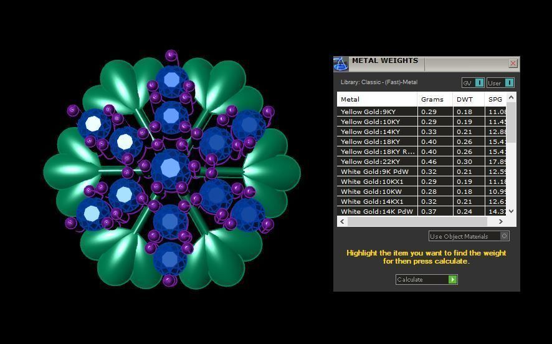Click the Metal Weights panel logo icon
This screenshot has width=552, height=344.
click(340, 64)
